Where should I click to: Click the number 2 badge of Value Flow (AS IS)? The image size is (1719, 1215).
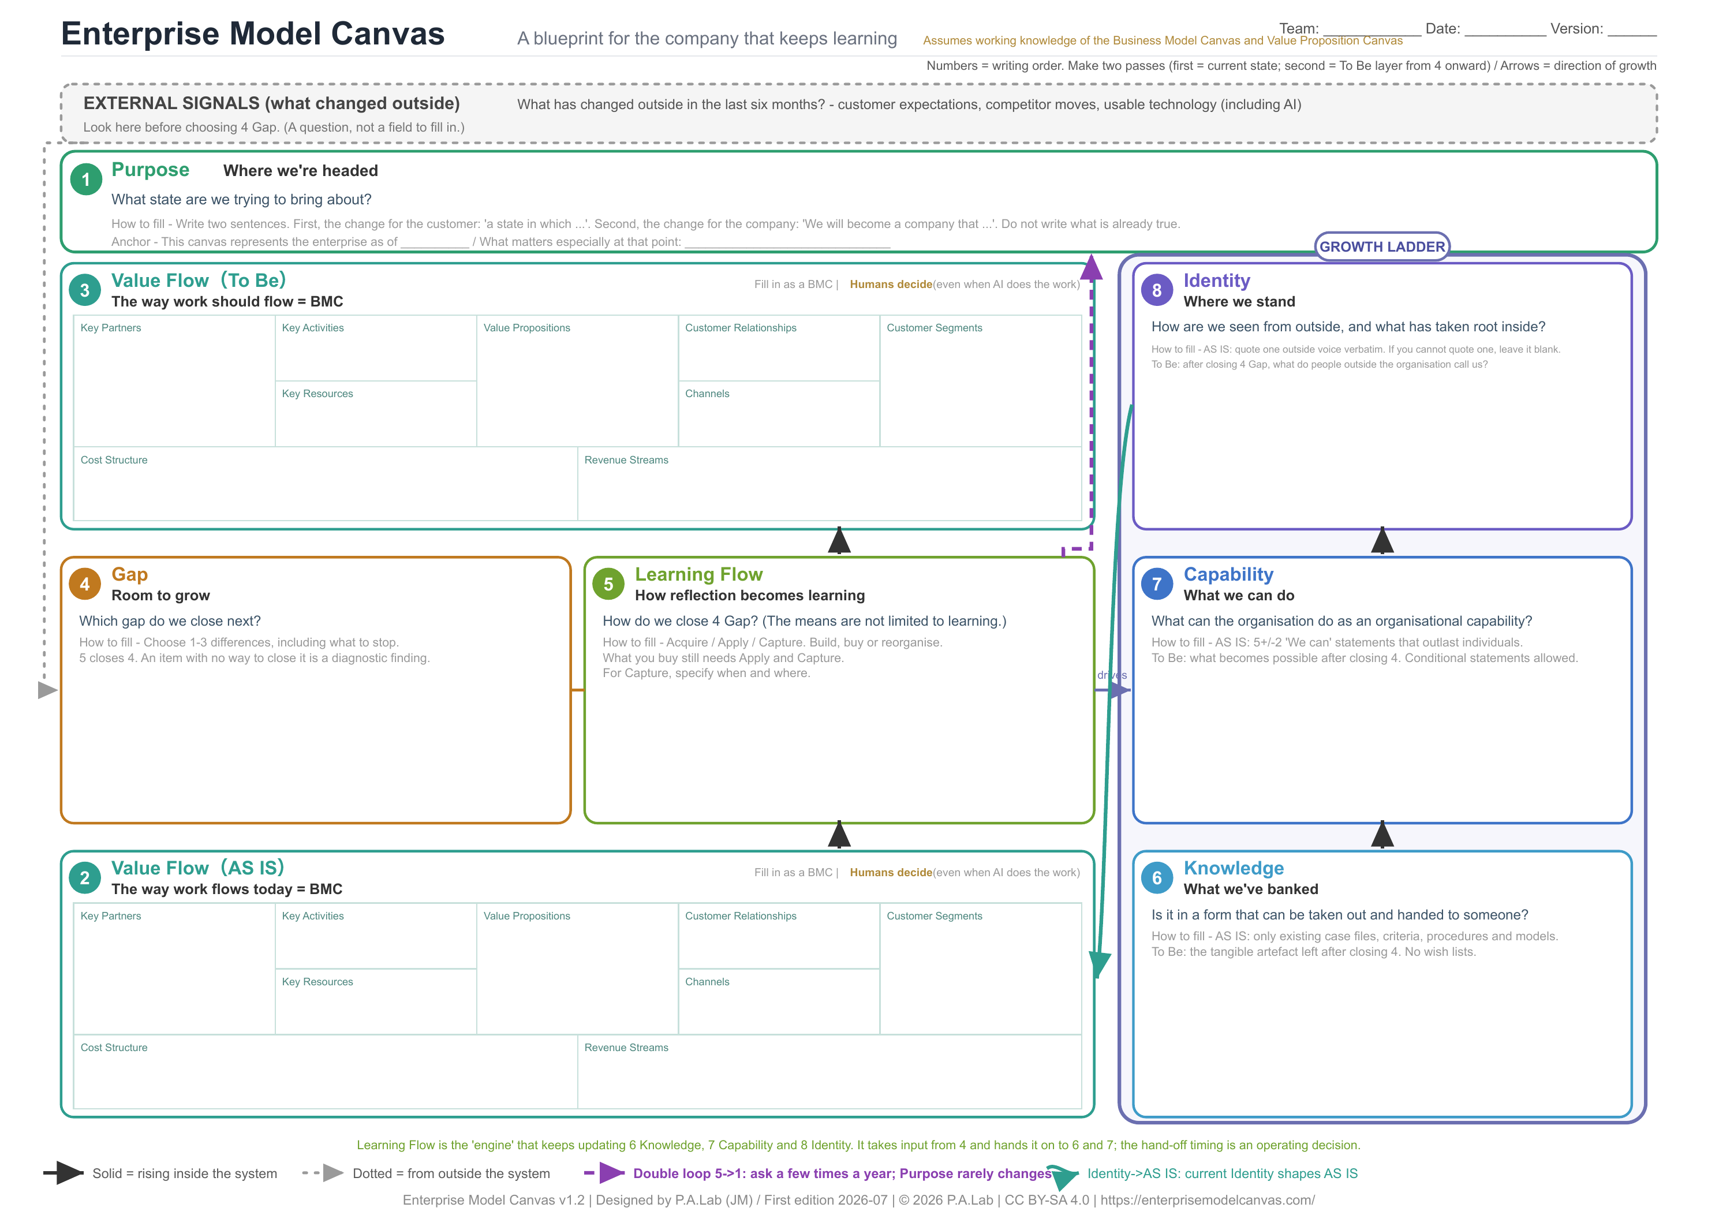tap(85, 877)
